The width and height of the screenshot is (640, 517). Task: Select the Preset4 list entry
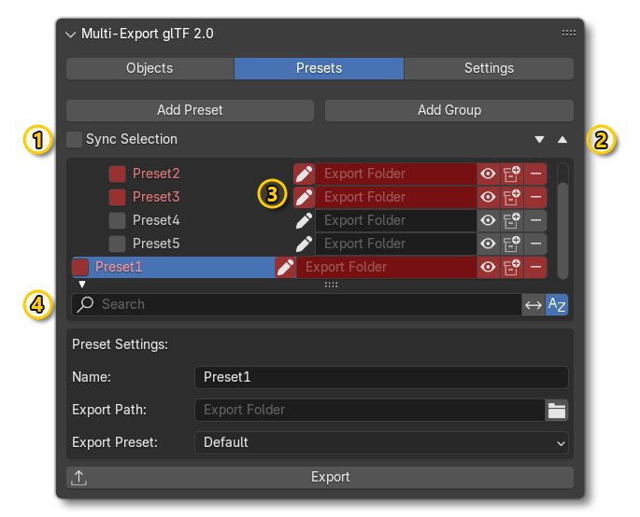156,220
